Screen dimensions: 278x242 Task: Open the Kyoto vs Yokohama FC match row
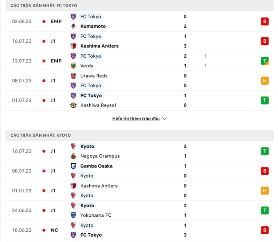click(x=139, y=210)
